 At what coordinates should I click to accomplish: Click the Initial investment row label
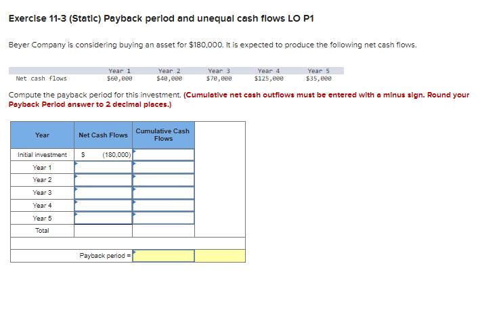(x=42, y=154)
